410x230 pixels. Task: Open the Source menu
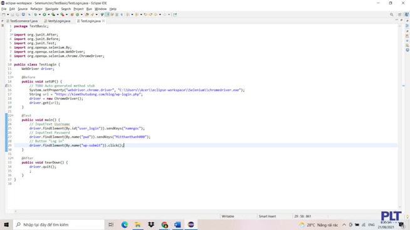click(x=23, y=9)
